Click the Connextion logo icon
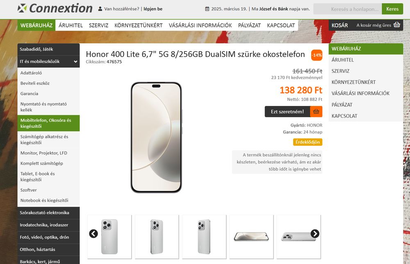 pos(22,8)
